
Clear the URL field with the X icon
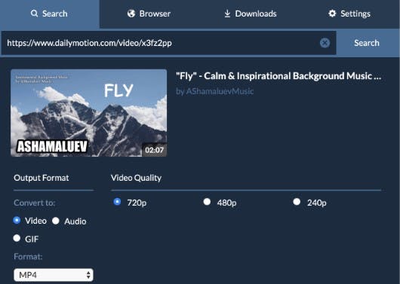[x=325, y=43]
